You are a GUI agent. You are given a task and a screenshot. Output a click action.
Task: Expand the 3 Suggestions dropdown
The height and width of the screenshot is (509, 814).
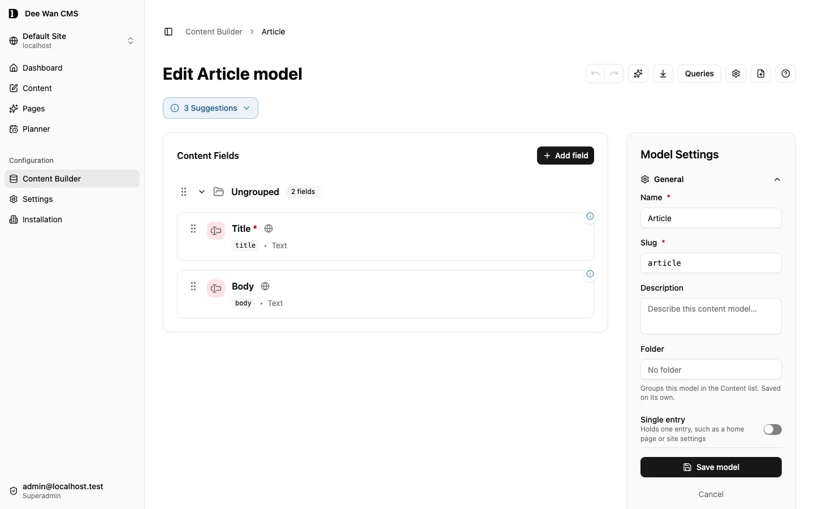pos(210,108)
